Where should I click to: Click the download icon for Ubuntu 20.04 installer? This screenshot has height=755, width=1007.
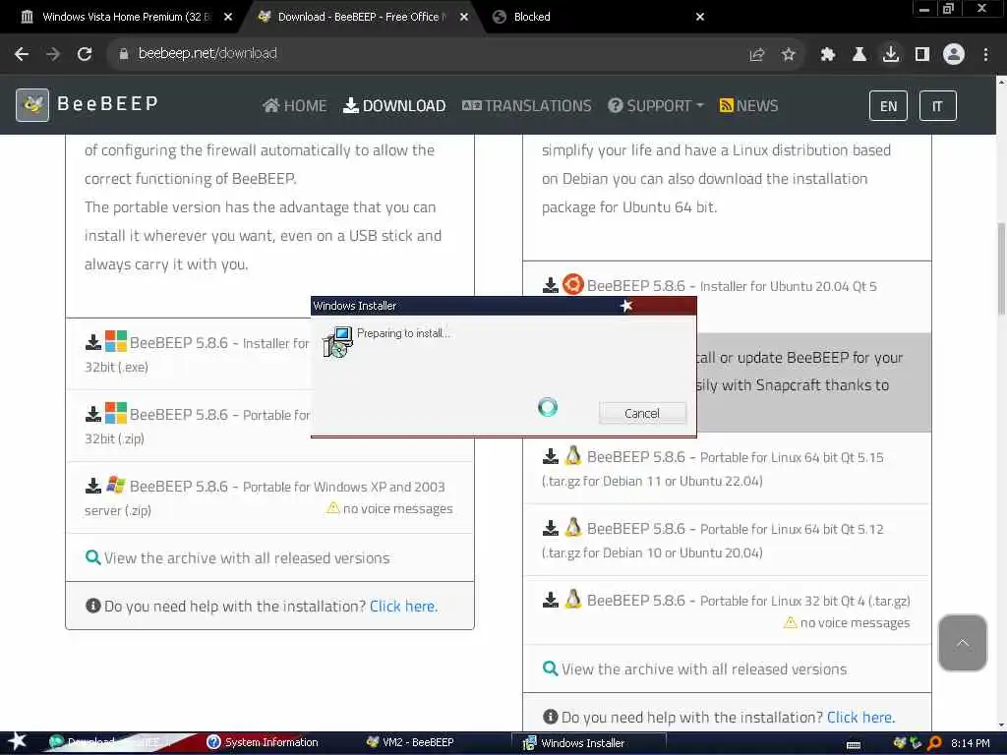click(551, 285)
